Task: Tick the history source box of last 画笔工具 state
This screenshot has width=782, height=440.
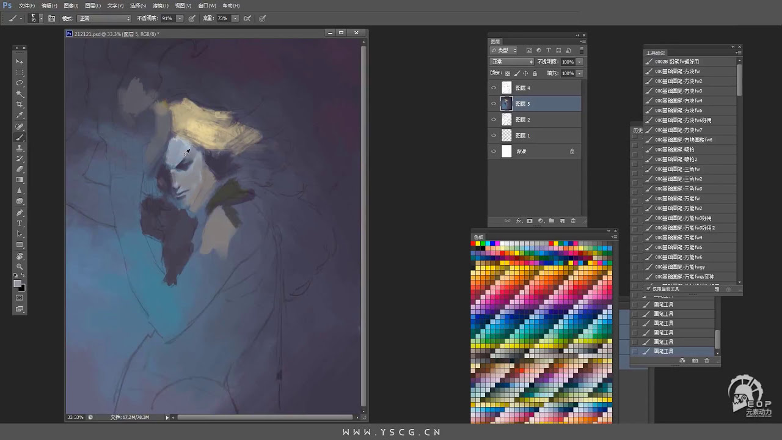Action: (635, 351)
